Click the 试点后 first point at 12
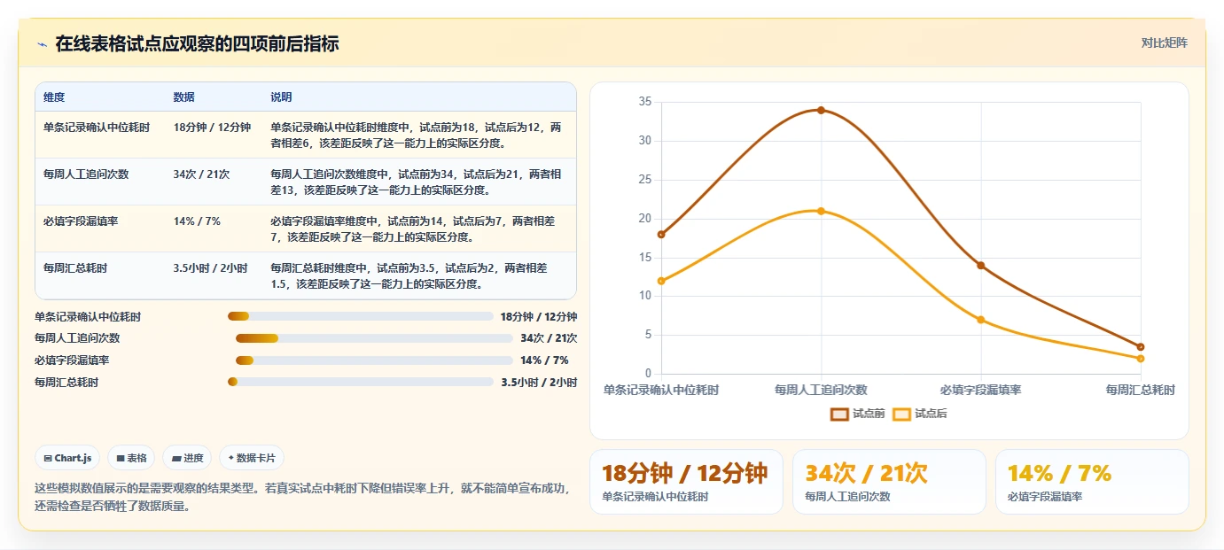Image resolution: width=1224 pixels, height=550 pixels. click(661, 281)
